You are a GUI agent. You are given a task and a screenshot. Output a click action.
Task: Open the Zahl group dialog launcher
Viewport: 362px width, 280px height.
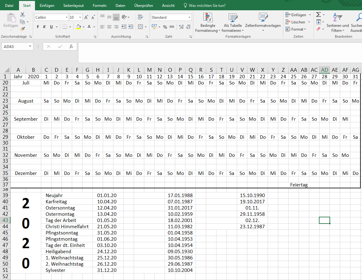tap(191, 37)
